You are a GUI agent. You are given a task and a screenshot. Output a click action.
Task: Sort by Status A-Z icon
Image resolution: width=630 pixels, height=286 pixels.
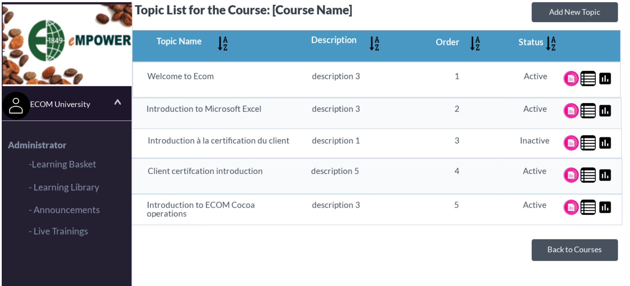coord(551,43)
